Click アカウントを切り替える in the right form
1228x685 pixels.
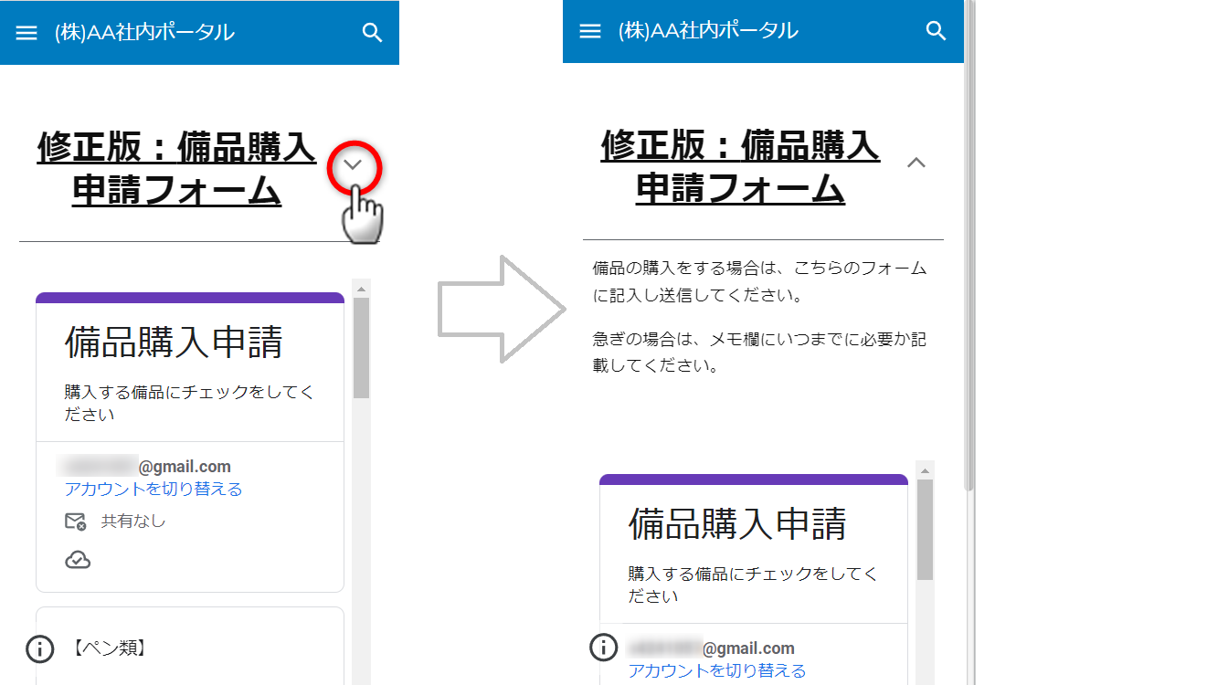(x=717, y=671)
